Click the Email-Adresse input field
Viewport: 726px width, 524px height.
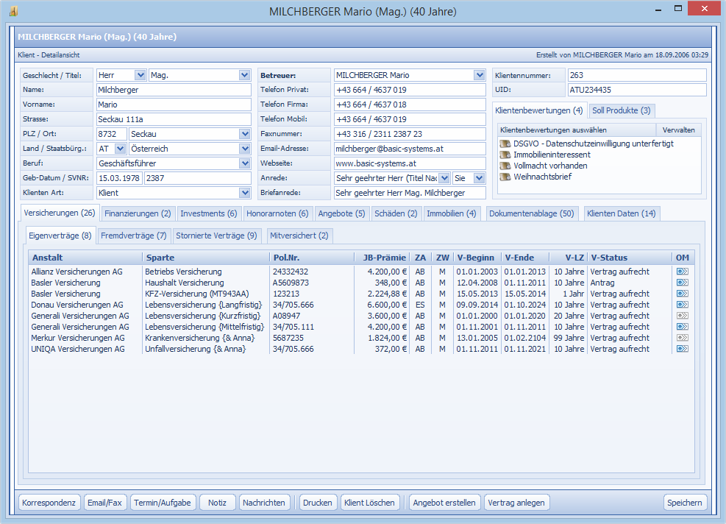410,149
